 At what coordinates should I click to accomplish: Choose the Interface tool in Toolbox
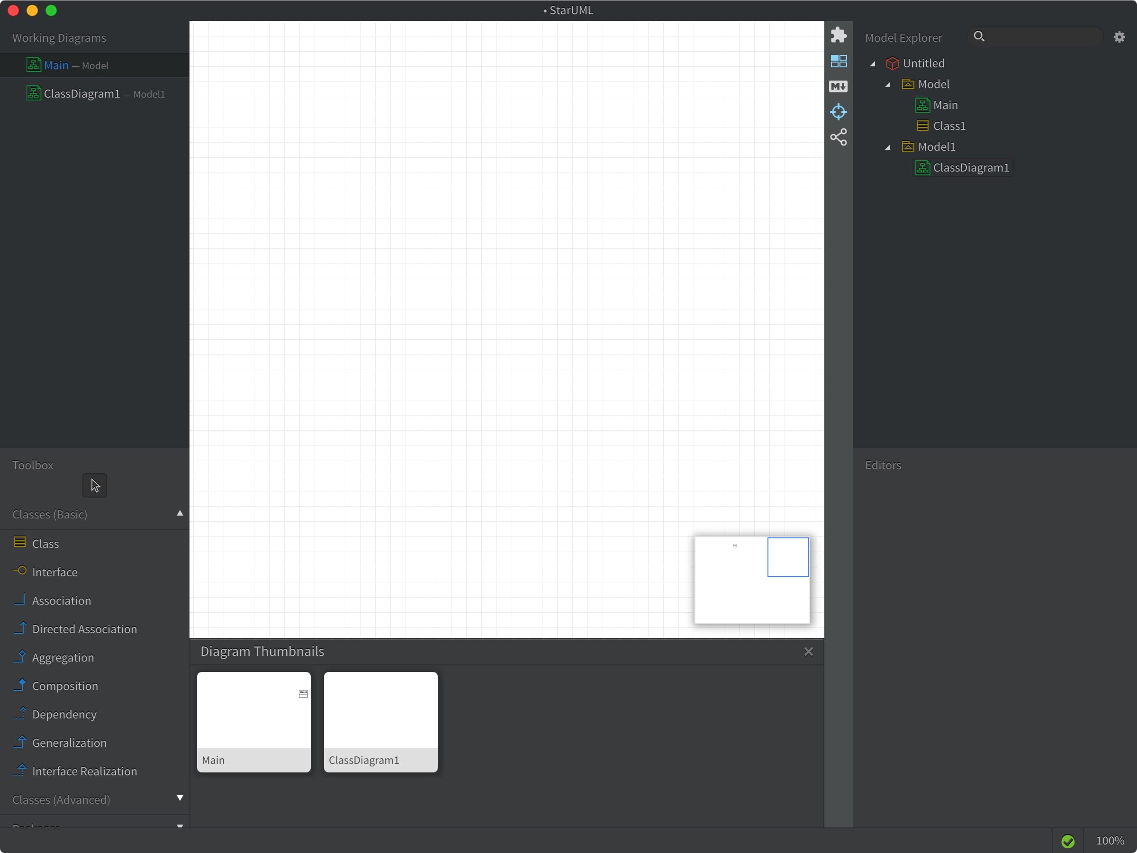coord(54,572)
